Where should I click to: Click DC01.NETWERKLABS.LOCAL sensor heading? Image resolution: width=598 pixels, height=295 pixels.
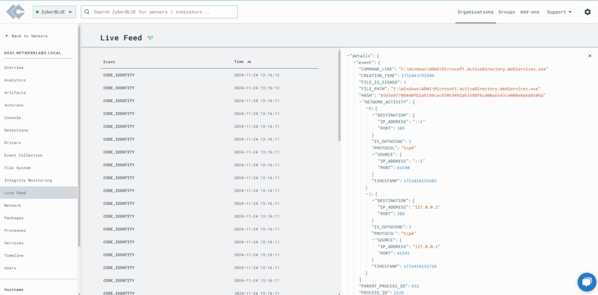tap(33, 53)
